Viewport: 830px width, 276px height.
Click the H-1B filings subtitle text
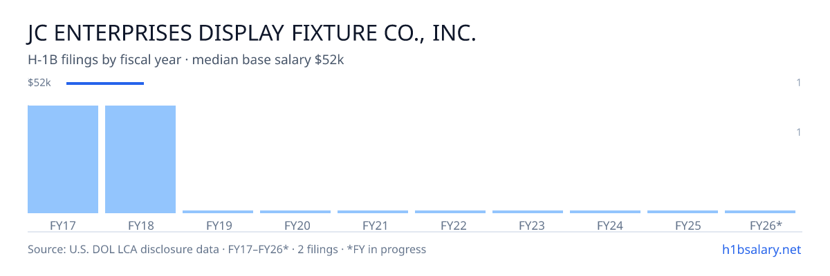coord(186,60)
